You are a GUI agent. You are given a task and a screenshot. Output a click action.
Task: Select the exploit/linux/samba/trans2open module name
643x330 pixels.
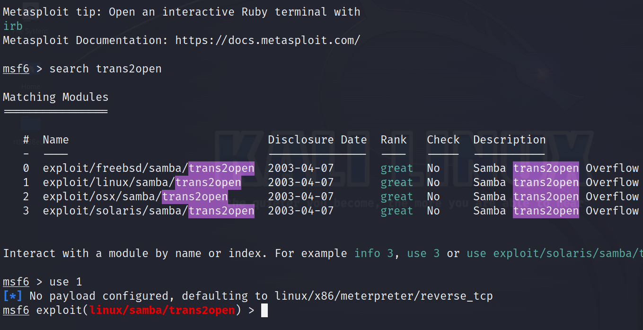(142, 183)
